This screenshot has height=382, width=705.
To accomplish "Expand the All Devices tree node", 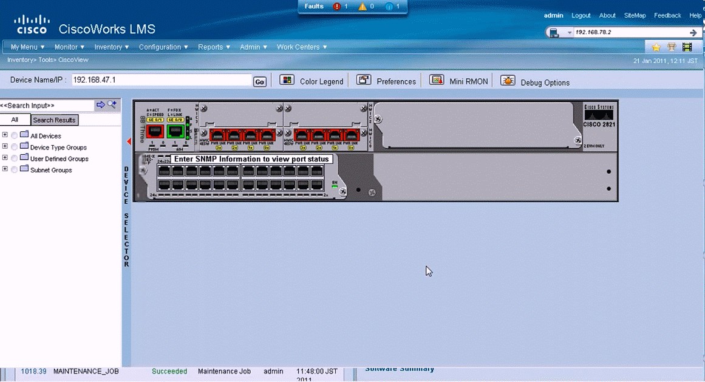I will pos(5,135).
